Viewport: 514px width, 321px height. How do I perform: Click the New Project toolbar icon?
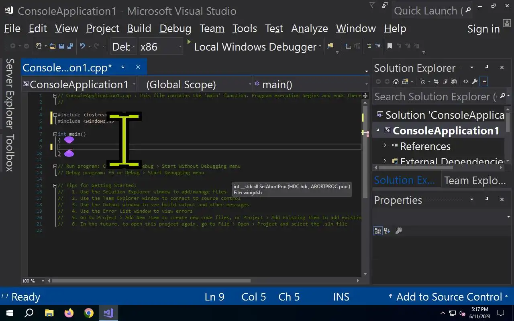coord(39,46)
